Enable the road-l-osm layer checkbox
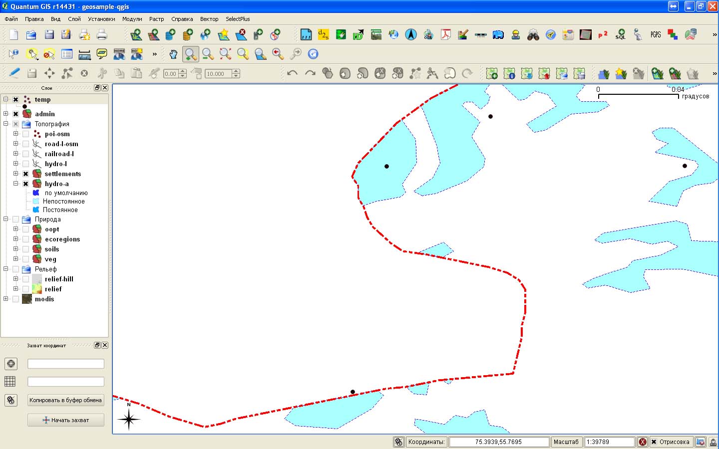 click(25, 144)
